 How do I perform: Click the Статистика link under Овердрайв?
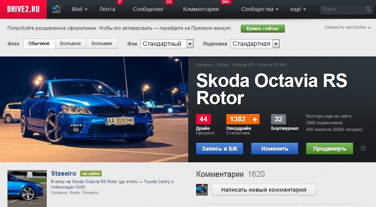(x=238, y=133)
